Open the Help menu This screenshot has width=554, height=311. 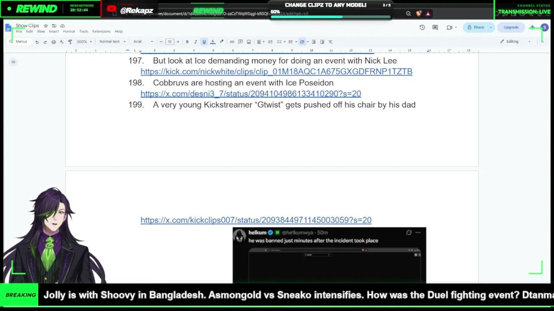(119, 32)
